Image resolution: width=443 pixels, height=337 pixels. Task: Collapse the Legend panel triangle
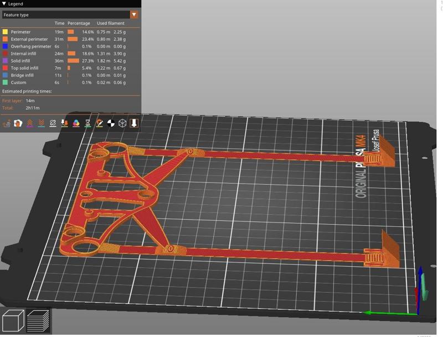point(4,4)
